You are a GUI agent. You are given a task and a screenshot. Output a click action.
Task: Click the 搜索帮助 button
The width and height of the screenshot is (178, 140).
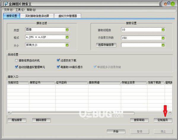tap(139, 120)
